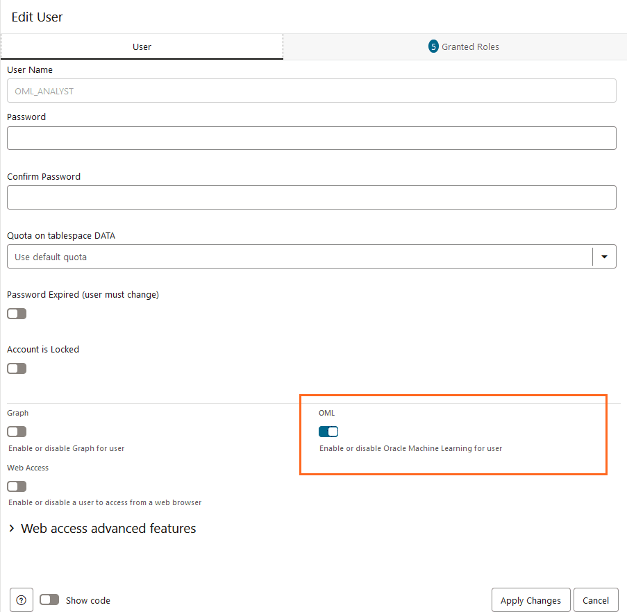Enable Web Access for the user

coord(16,486)
